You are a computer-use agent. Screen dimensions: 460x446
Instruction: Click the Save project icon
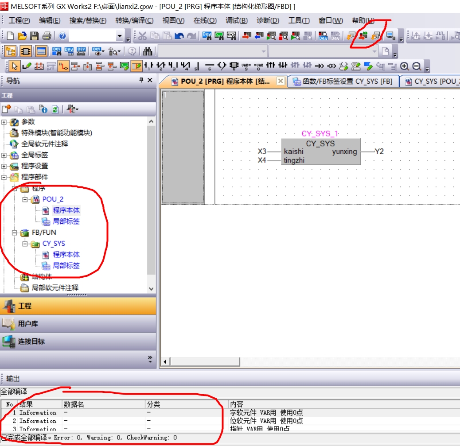coord(34,36)
